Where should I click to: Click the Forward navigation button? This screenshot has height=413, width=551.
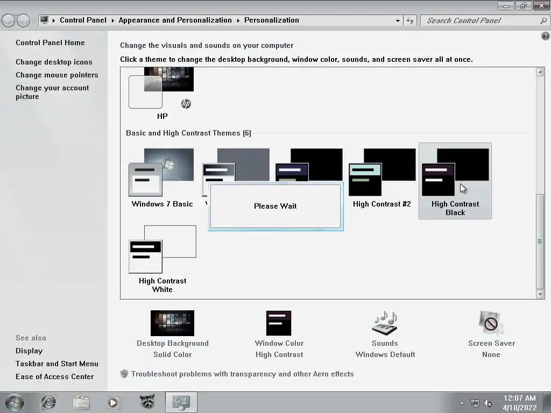(23, 21)
